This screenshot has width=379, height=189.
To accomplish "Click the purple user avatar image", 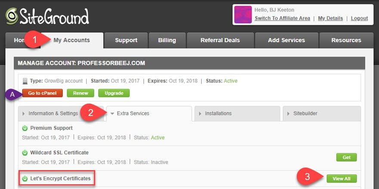I will [x=243, y=15].
